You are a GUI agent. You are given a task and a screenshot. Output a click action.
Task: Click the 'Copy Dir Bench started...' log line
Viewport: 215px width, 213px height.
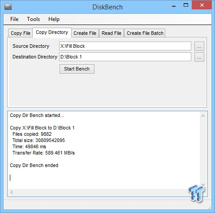point(37,115)
